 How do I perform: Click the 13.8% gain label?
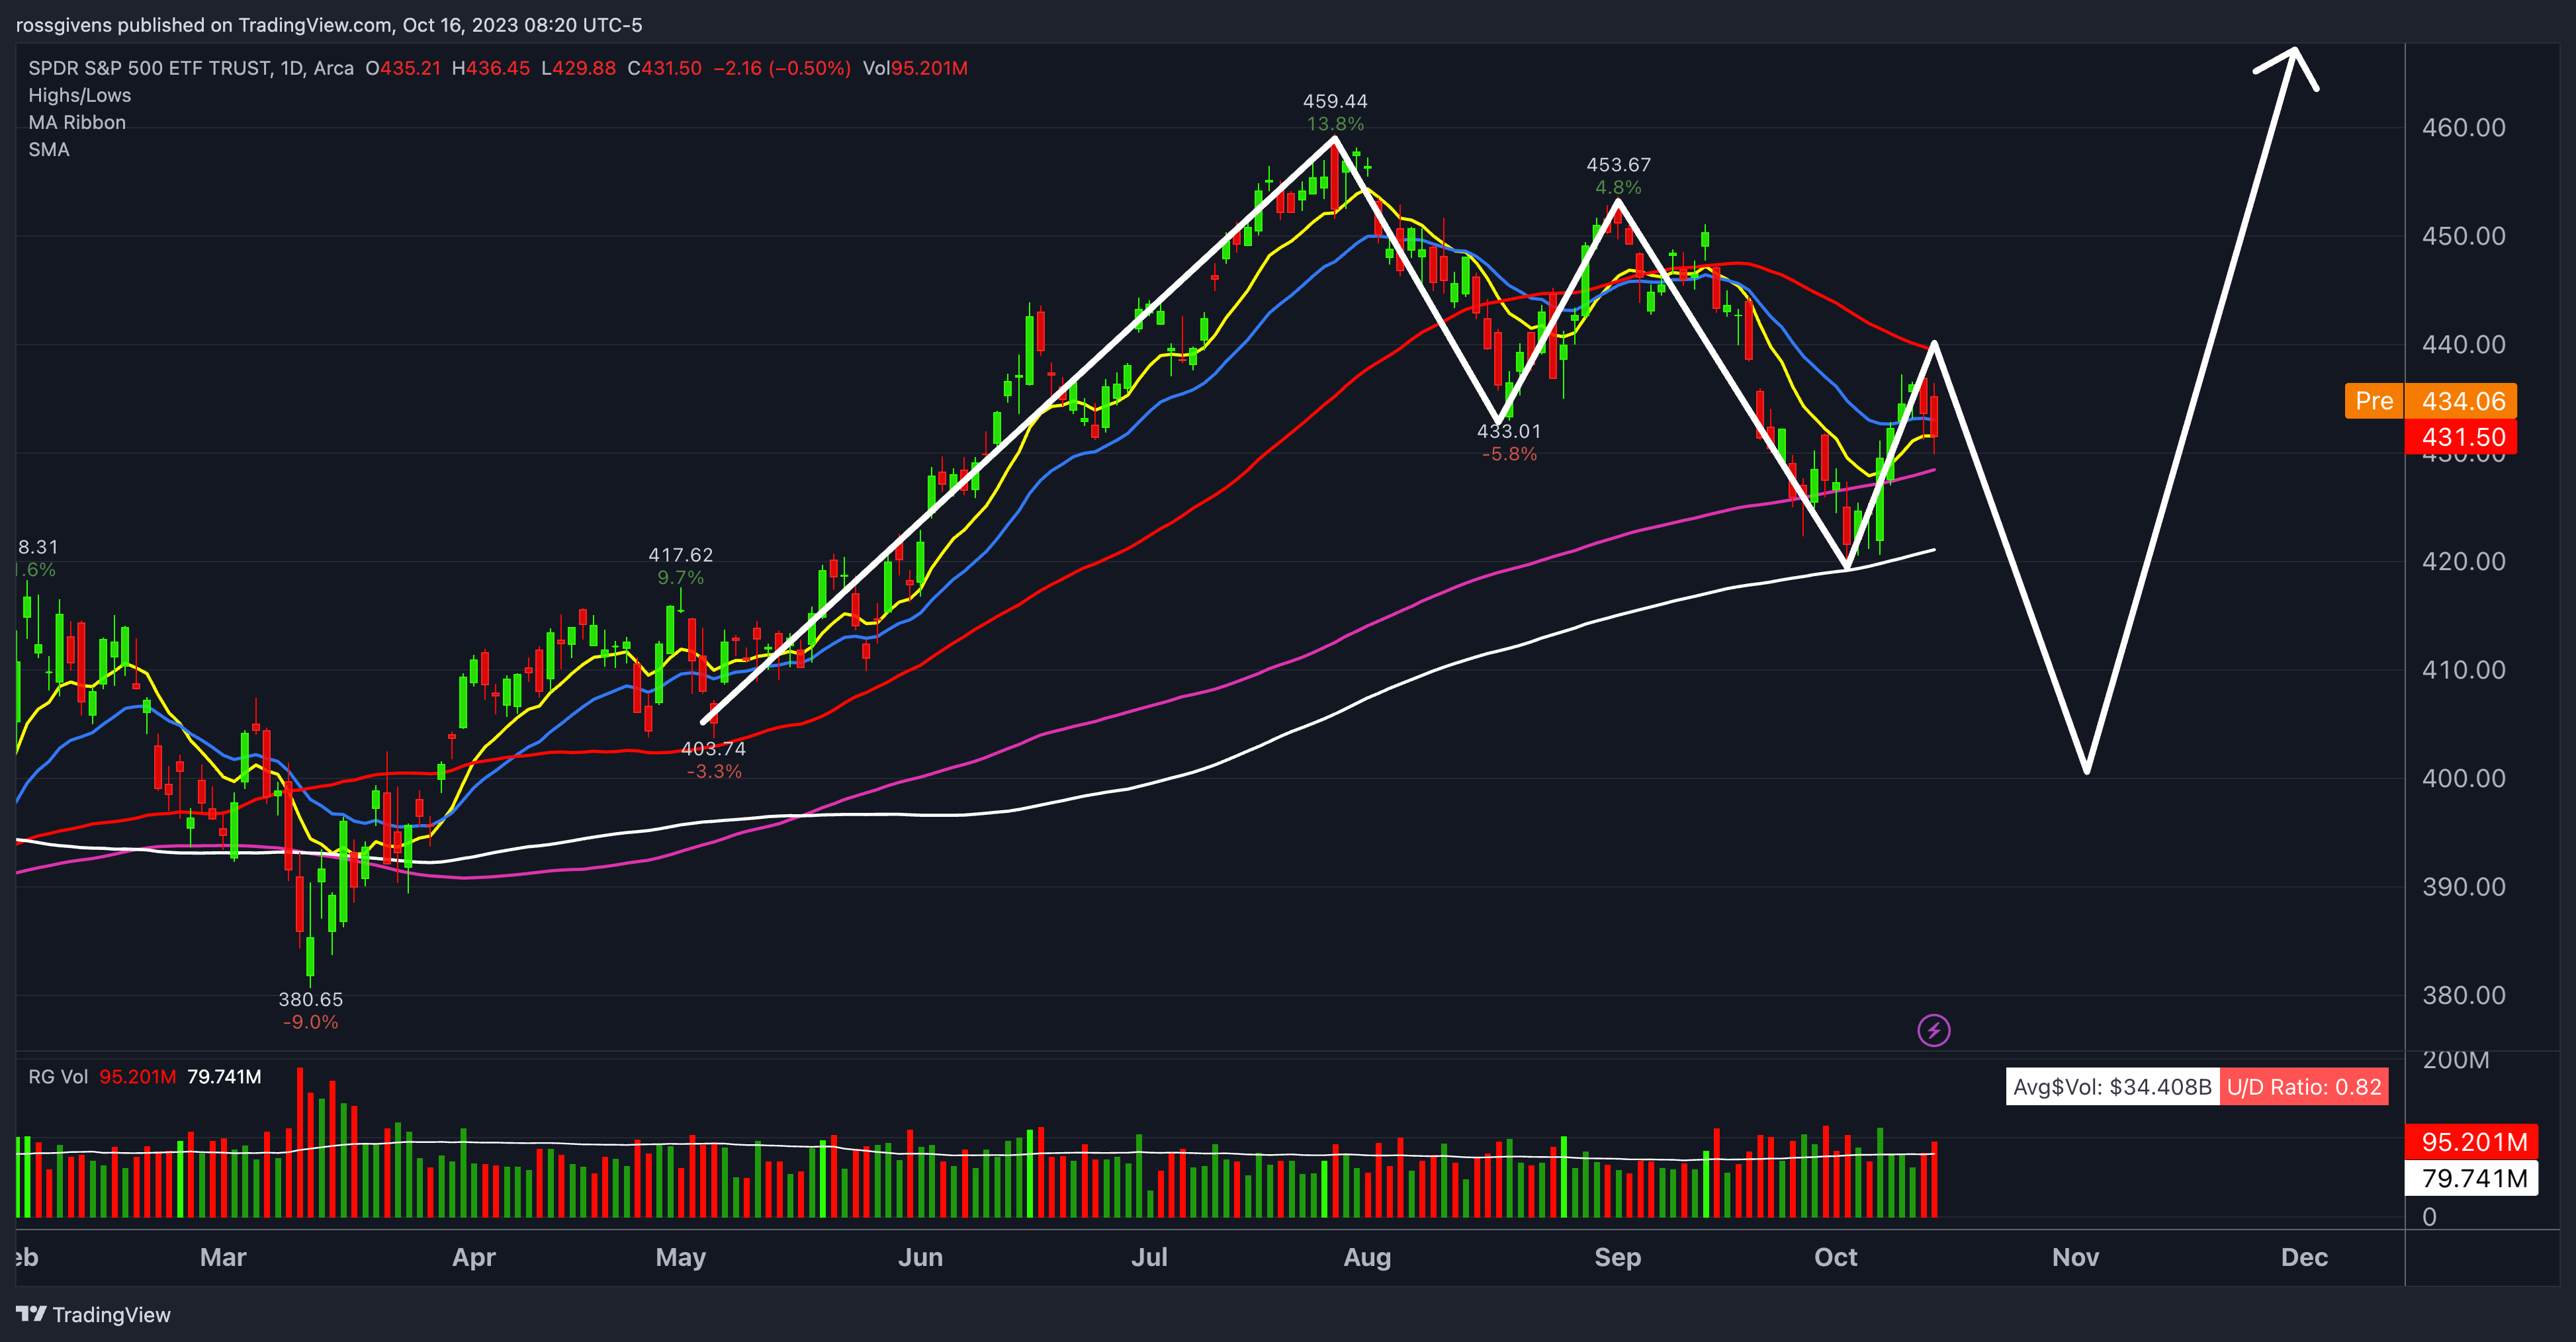[x=1335, y=124]
